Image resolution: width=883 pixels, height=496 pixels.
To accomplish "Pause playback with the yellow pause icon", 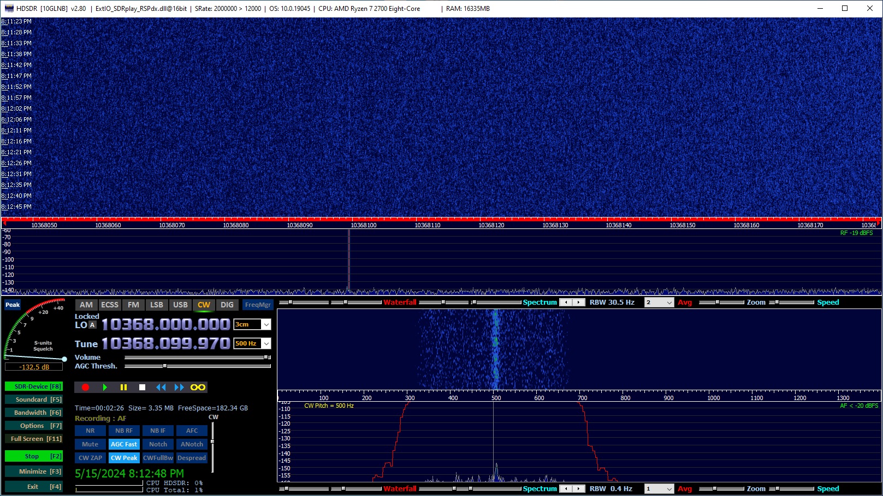I will [x=123, y=388].
